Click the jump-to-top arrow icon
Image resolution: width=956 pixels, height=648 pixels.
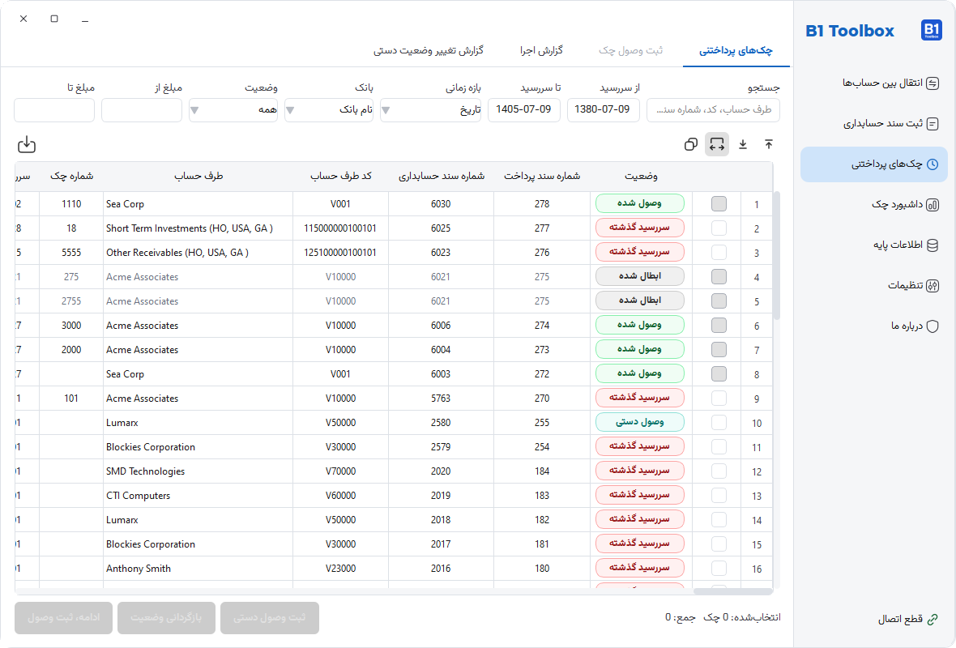[x=768, y=144]
